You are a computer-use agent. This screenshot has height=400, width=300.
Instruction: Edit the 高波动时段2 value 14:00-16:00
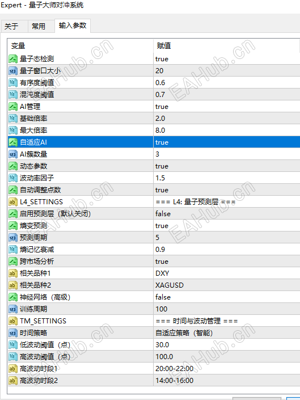coord(227,381)
